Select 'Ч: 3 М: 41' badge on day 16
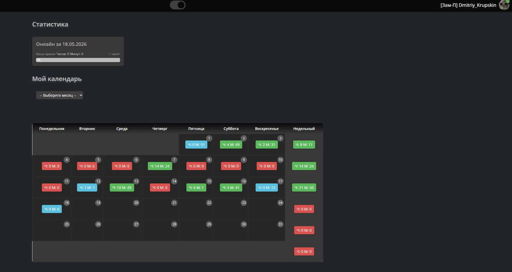512x272 pixels. (231, 187)
